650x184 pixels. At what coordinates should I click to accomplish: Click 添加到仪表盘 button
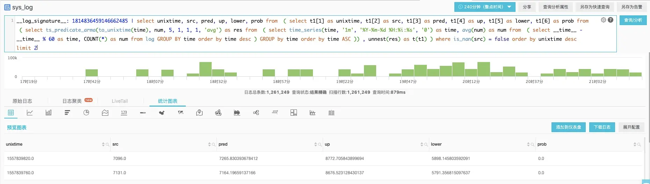(569, 127)
